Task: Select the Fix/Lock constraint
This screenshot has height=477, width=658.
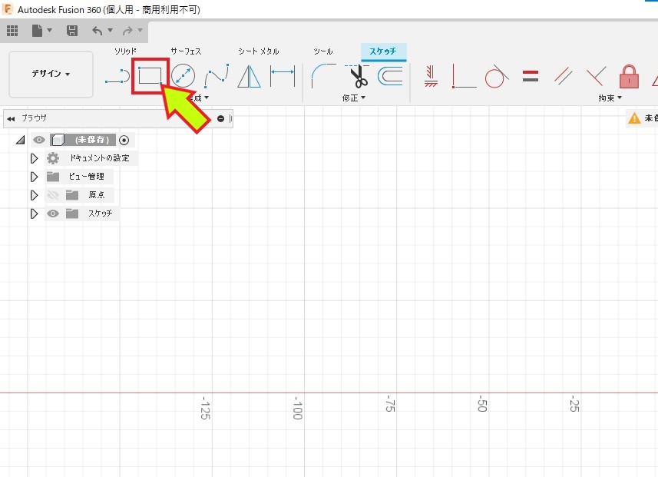Action: click(627, 78)
